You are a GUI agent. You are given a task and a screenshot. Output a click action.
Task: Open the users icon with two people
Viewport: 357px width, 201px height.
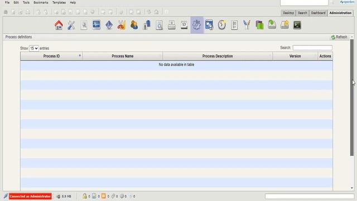pyautogui.click(x=134, y=25)
